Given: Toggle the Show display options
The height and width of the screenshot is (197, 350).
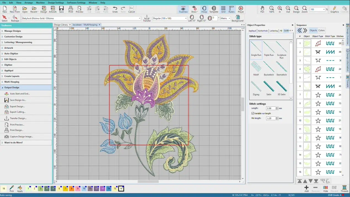Looking at the screenshot, I should coord(194,9).
